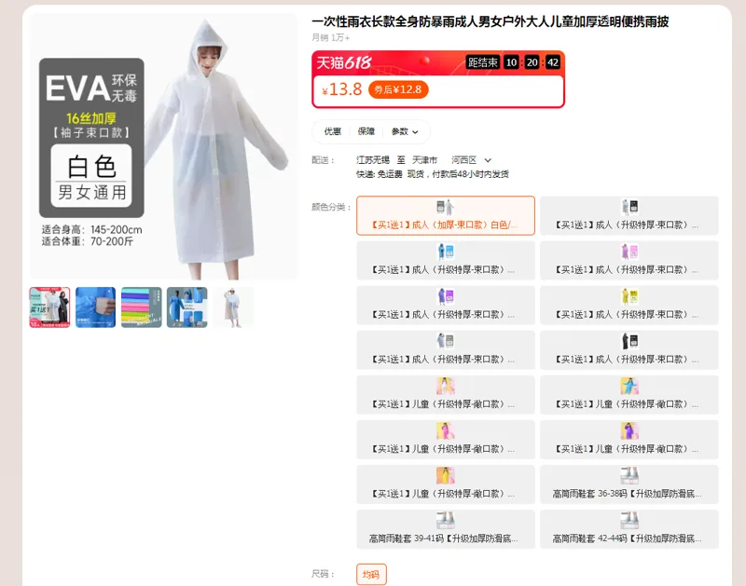Click the 快递: 免运费 shipping info line
This screenshot has height=586, width=746.
coord(433,174)
